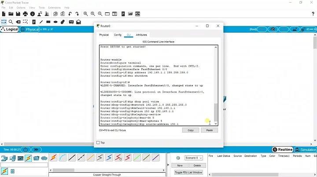The image size is (317, 177).
Task: Pick the Copper Straight-Through black cable
Action: coord(72,158)
